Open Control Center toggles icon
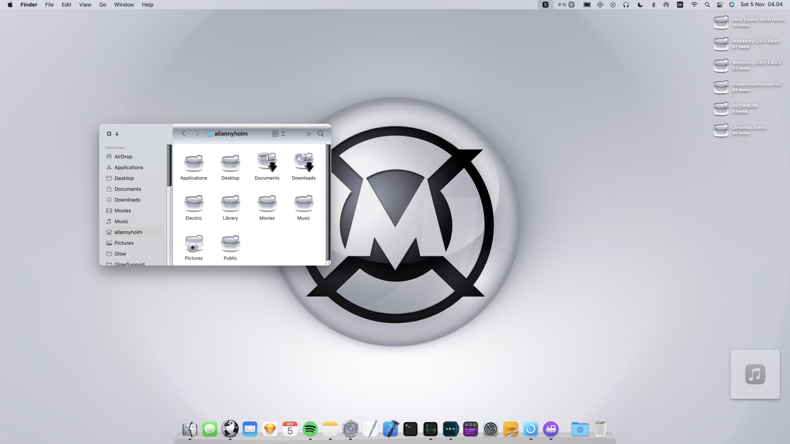 point(720,5)
